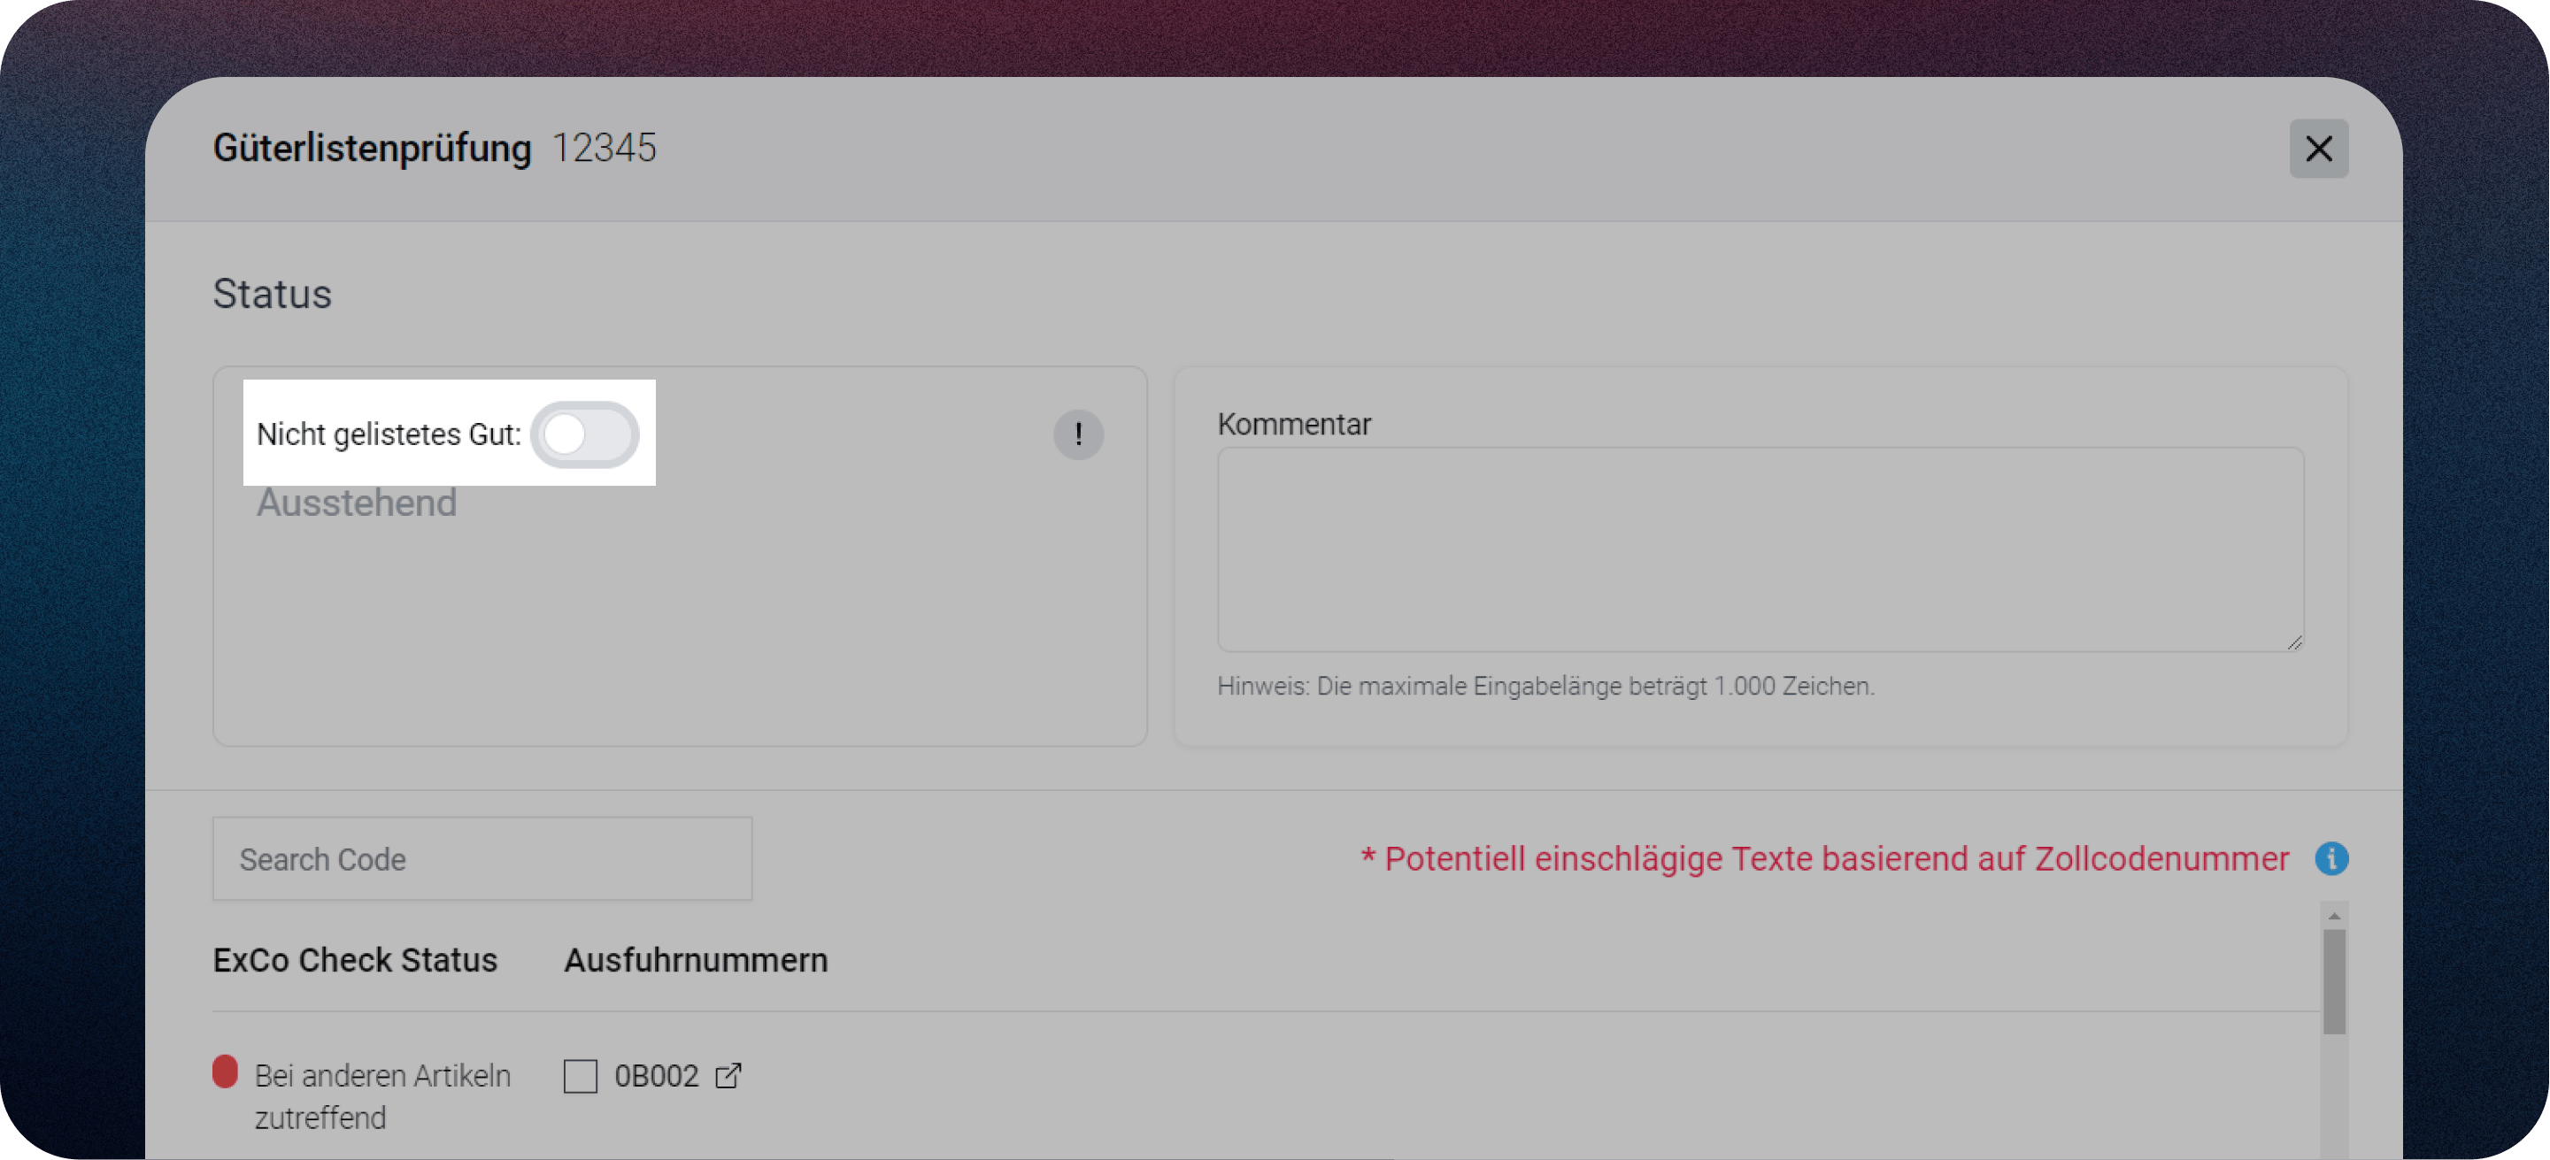The image size is (2550, 1160).
Task: Click the exclamation mark status icon
Action: 1077,434
